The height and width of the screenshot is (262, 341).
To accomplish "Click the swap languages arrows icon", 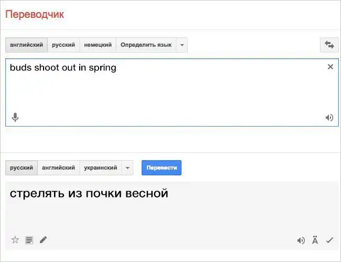I will [329, 45].
